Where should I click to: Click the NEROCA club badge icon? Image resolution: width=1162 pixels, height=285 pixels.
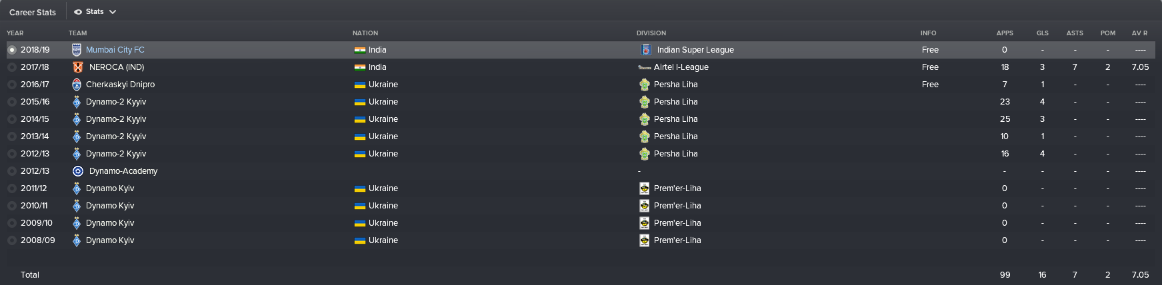[x=77, y=67]
